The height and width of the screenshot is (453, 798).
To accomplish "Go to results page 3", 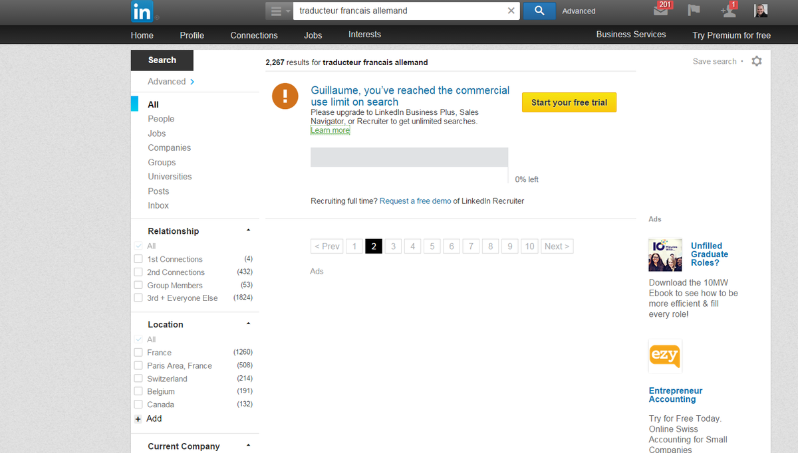I will point(393,246).
